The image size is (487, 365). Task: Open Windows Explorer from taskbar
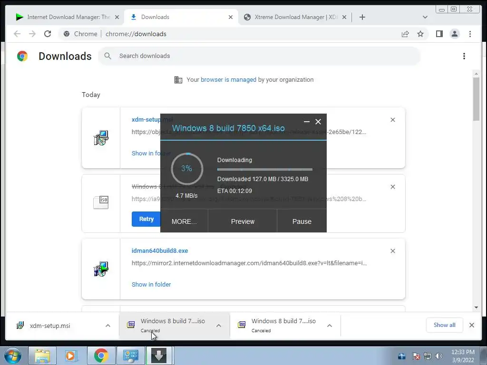[42, 355]
